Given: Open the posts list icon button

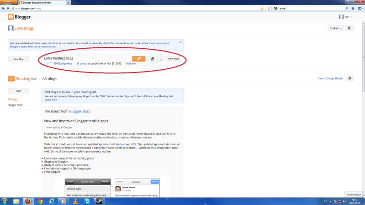Looking at the screenshot, I should pos(153,59).
